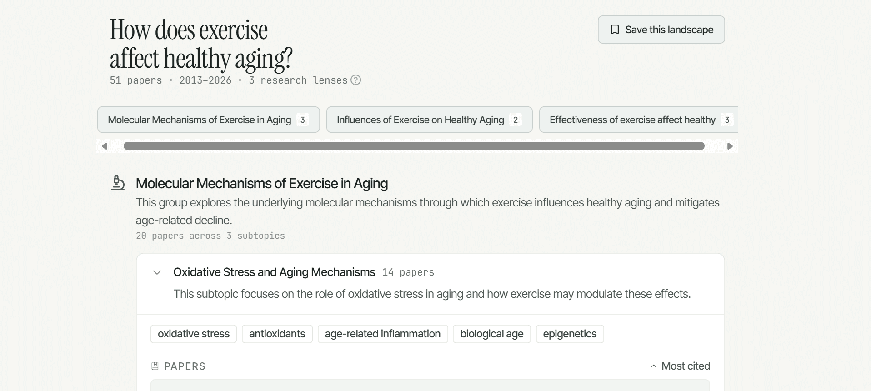
Task: Click the Oxidative Stress and Aging Mechanisms title
Action: coord(274,272)
